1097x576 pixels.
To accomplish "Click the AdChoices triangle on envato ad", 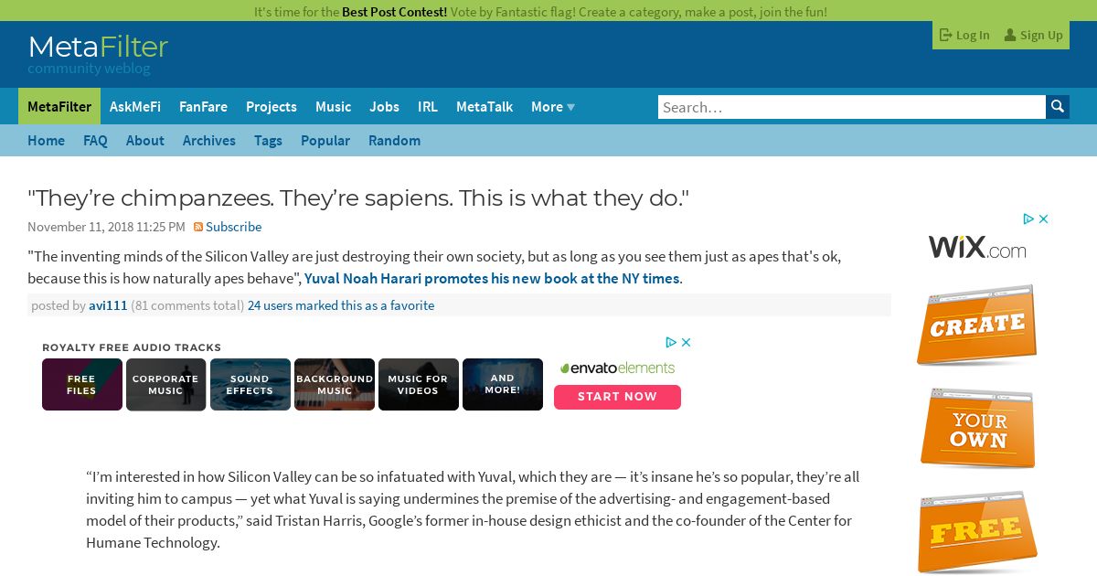I will click(x=671, y=342).
